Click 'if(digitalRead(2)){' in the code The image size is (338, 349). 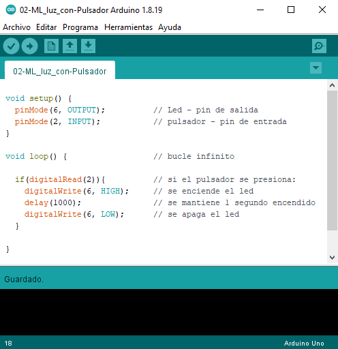coord(60,179)
